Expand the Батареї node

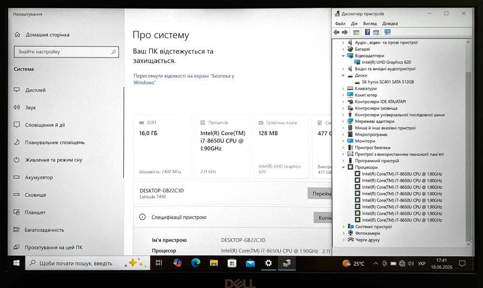pos(343,49)
